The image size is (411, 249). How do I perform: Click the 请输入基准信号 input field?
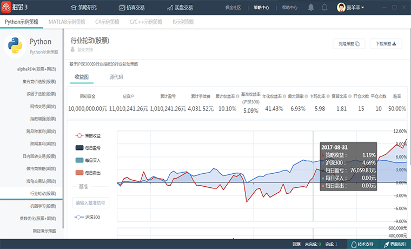click(90, 203)
